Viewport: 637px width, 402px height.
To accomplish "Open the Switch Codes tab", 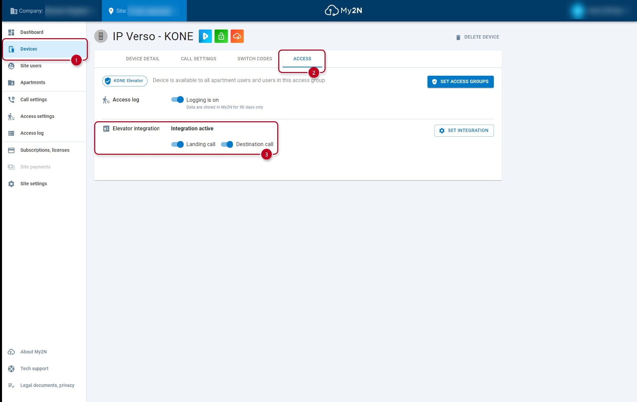I will click(255, 59).
